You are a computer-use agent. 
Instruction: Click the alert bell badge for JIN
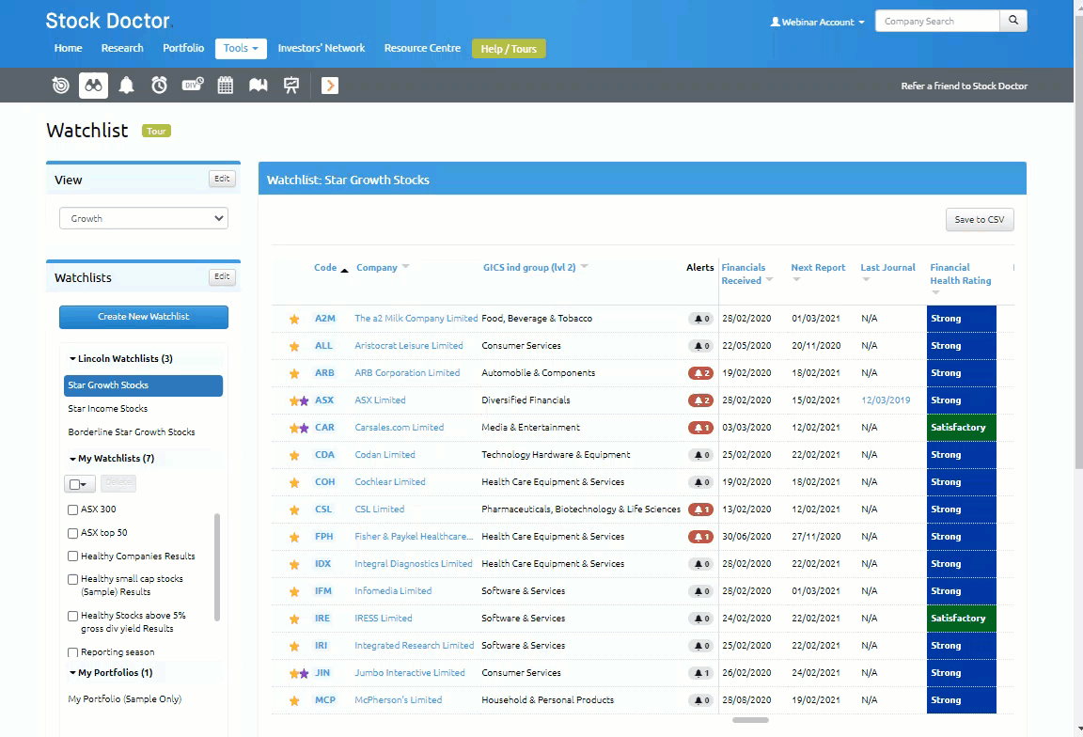pos(700,673)
